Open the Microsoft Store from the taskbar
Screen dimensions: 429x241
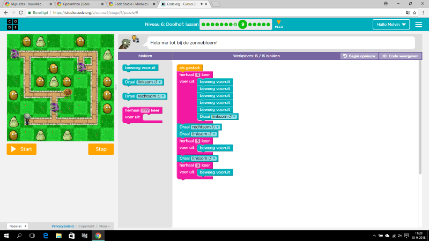coord(71,236)
